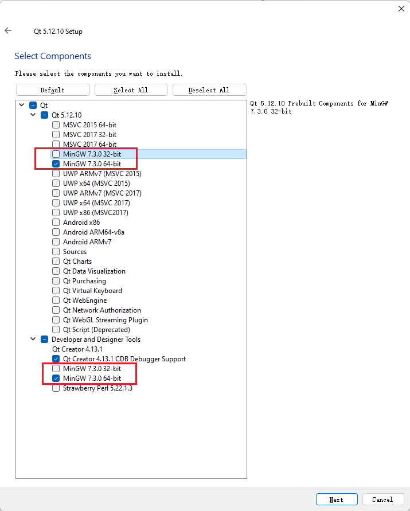
Task: Select the Android ARM64-v8a tree item
Action: click(x=93, y=232)
